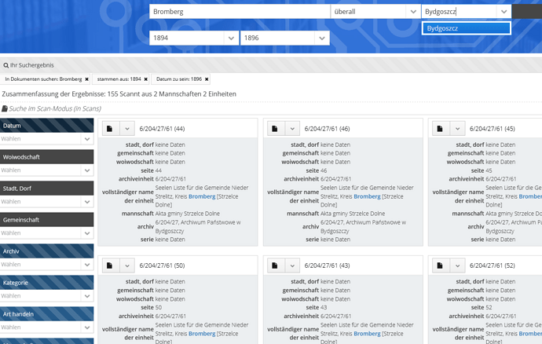Click 'Akta gminy Strzelce Dolne' in record (46)
Viewport: 542px width, 344px height.
coord(353,214)
